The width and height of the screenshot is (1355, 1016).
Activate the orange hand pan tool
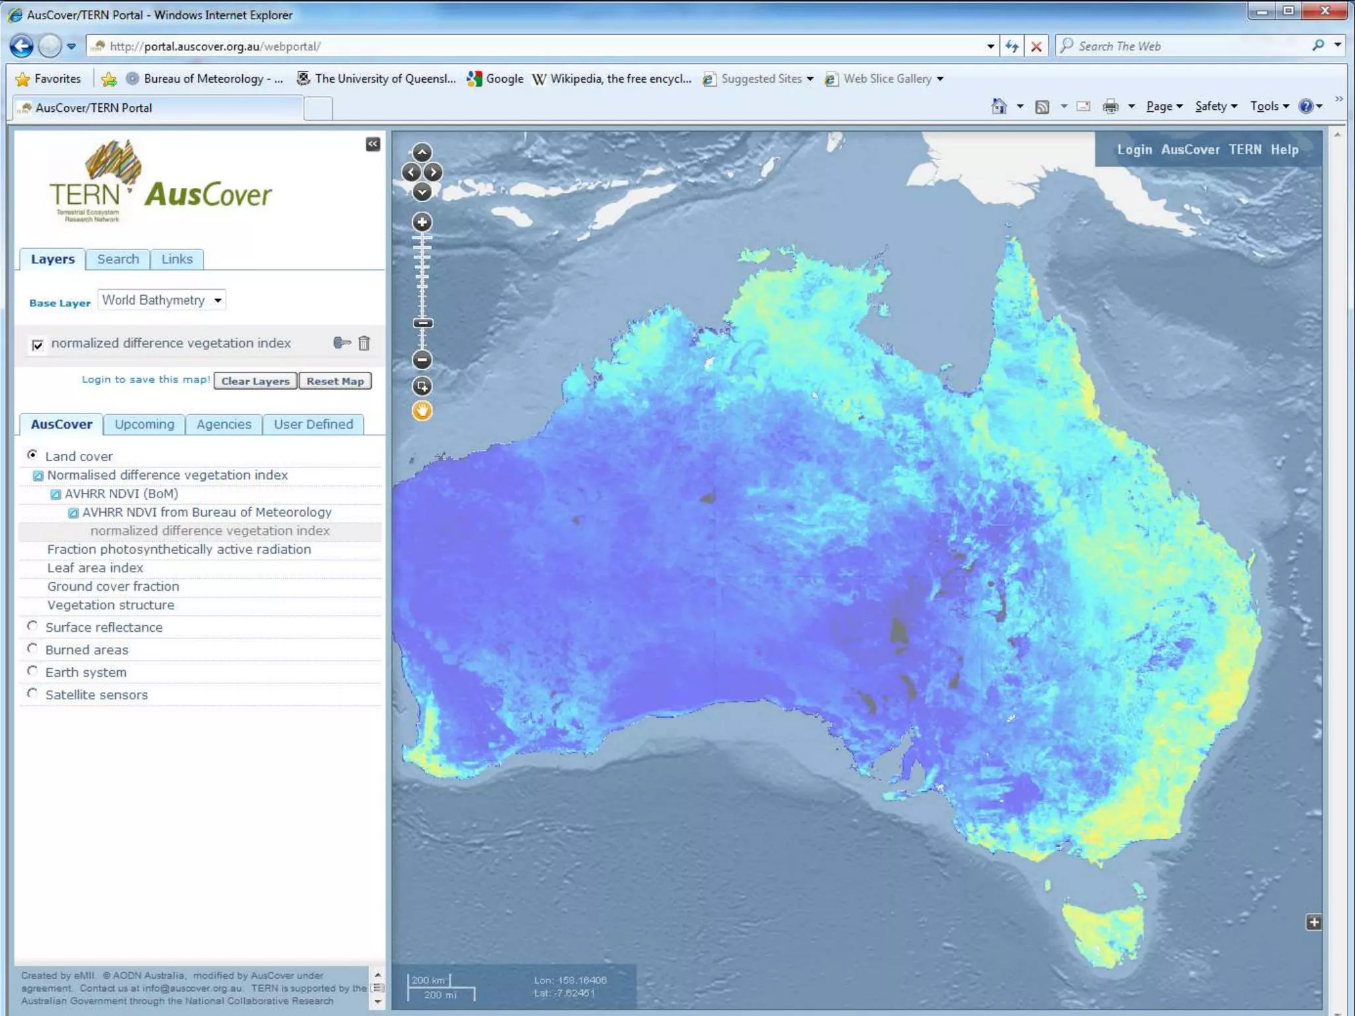[422, 411]
